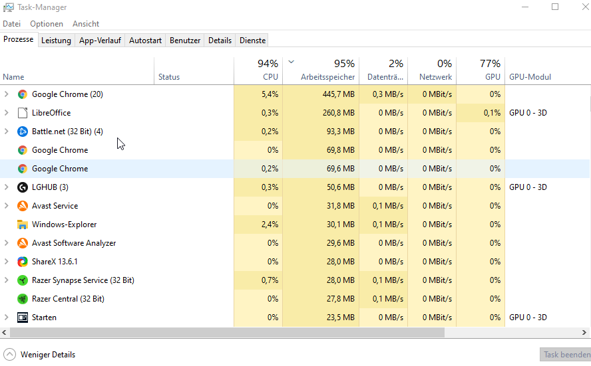Click the Avast Service icon

click(23, 206)
